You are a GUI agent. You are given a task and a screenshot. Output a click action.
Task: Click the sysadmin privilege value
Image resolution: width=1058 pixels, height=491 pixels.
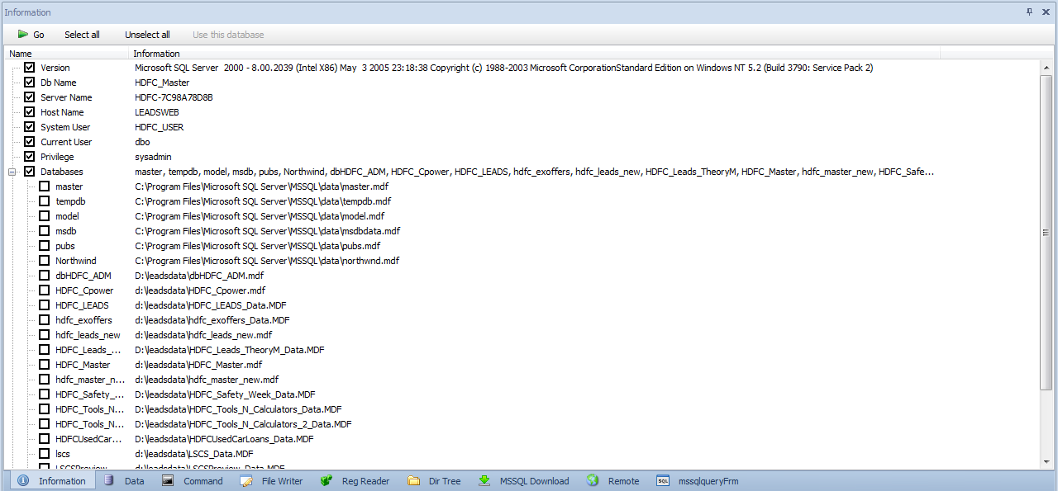pos(153,157)
